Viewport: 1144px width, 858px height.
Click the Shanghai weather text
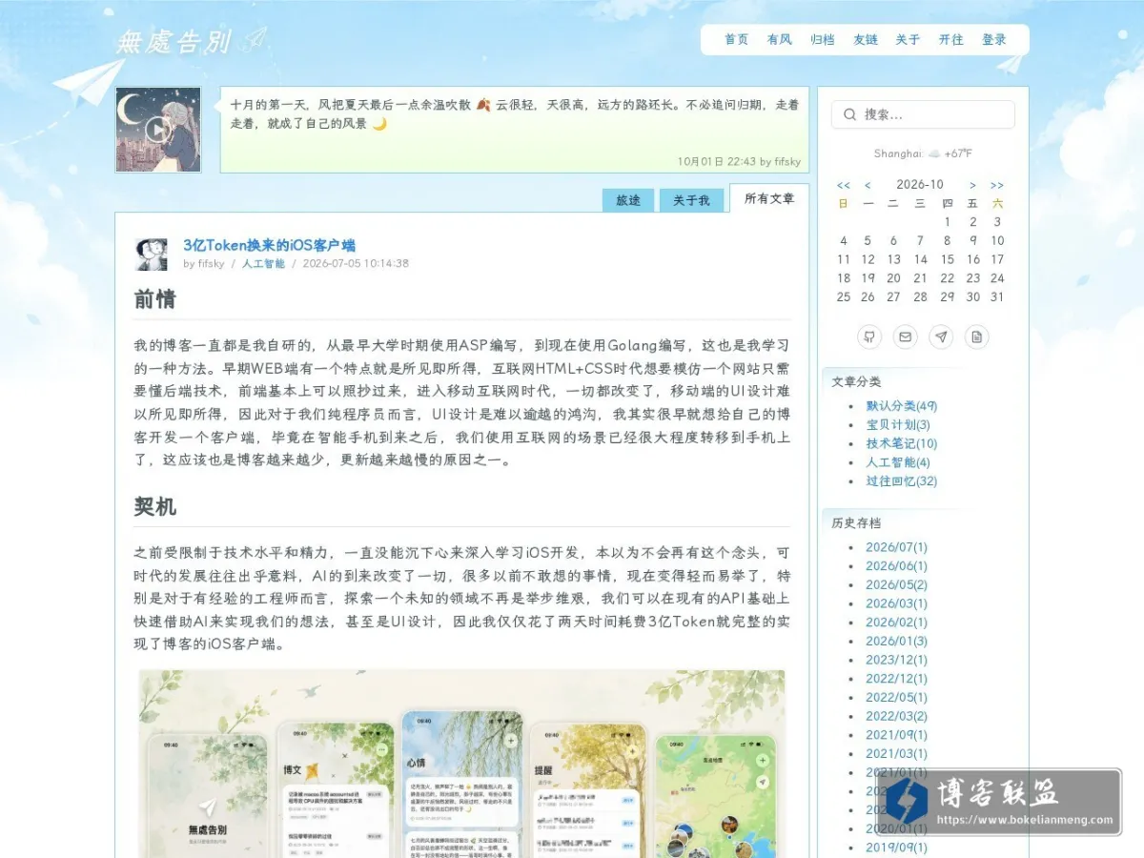tap(923, 153)
